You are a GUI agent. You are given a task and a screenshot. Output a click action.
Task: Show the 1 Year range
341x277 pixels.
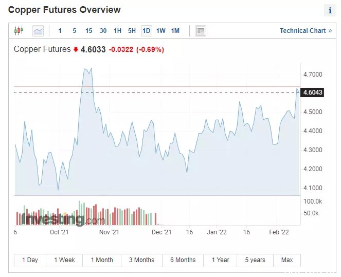220,260
